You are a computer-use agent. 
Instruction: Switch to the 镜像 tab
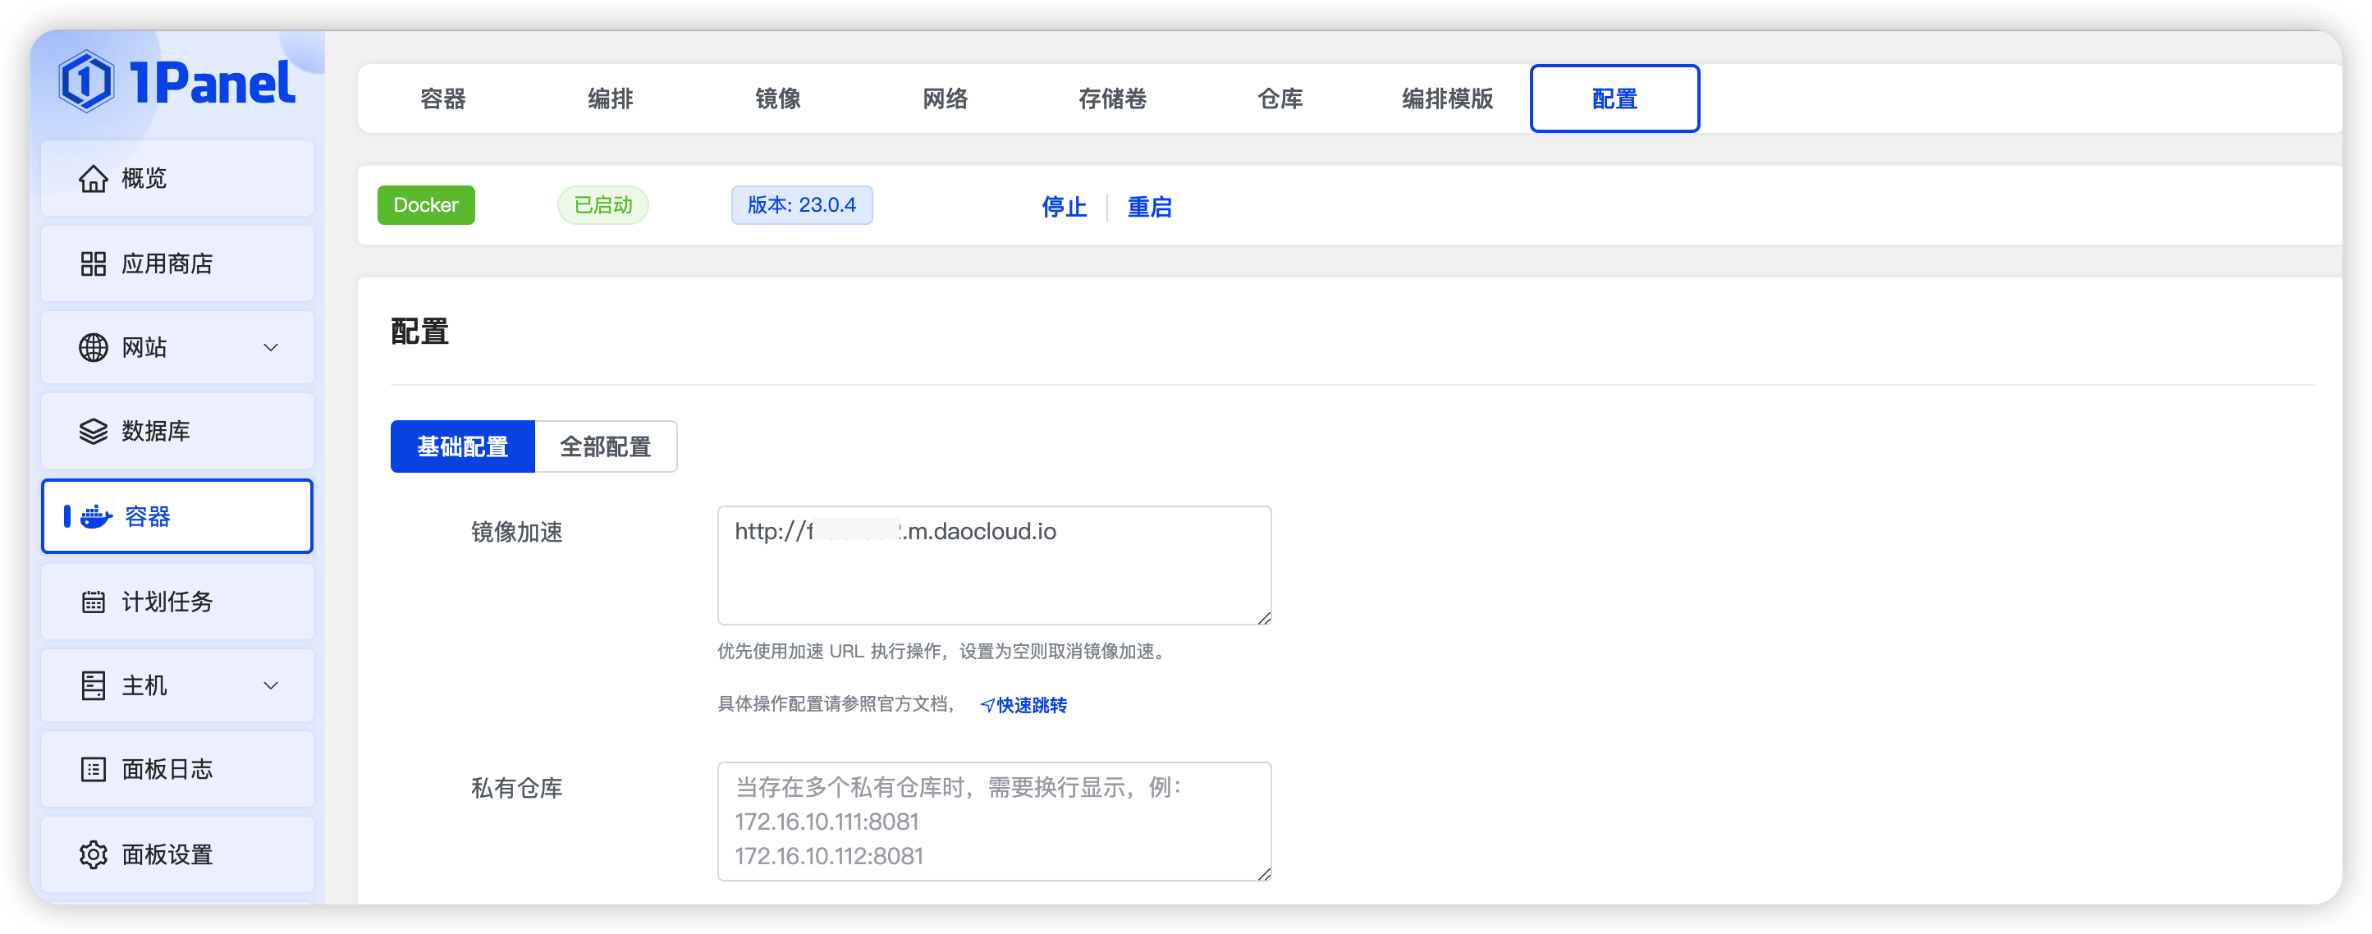(776, 98)
